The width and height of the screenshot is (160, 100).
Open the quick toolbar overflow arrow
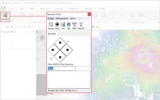[x=101, y=28]
